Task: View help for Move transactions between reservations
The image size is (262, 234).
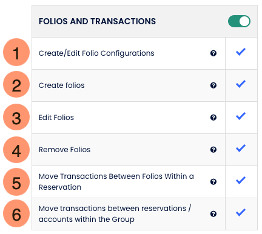Action: point(213,214)
